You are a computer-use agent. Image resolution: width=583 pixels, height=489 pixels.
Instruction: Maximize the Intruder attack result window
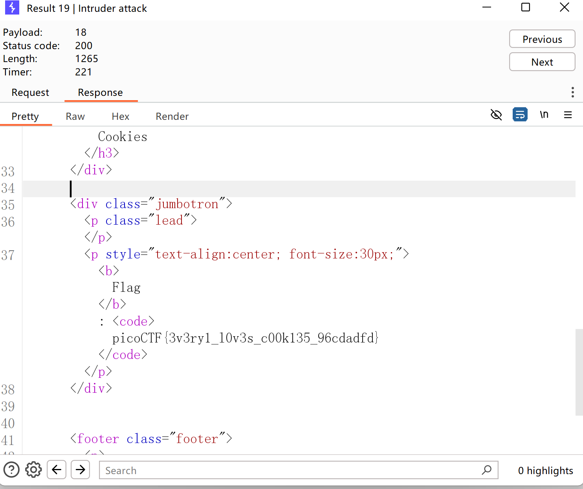[x=526, y=7]
